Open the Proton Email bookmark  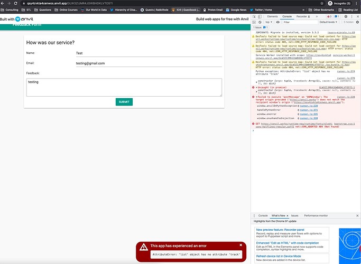(212, 10)
